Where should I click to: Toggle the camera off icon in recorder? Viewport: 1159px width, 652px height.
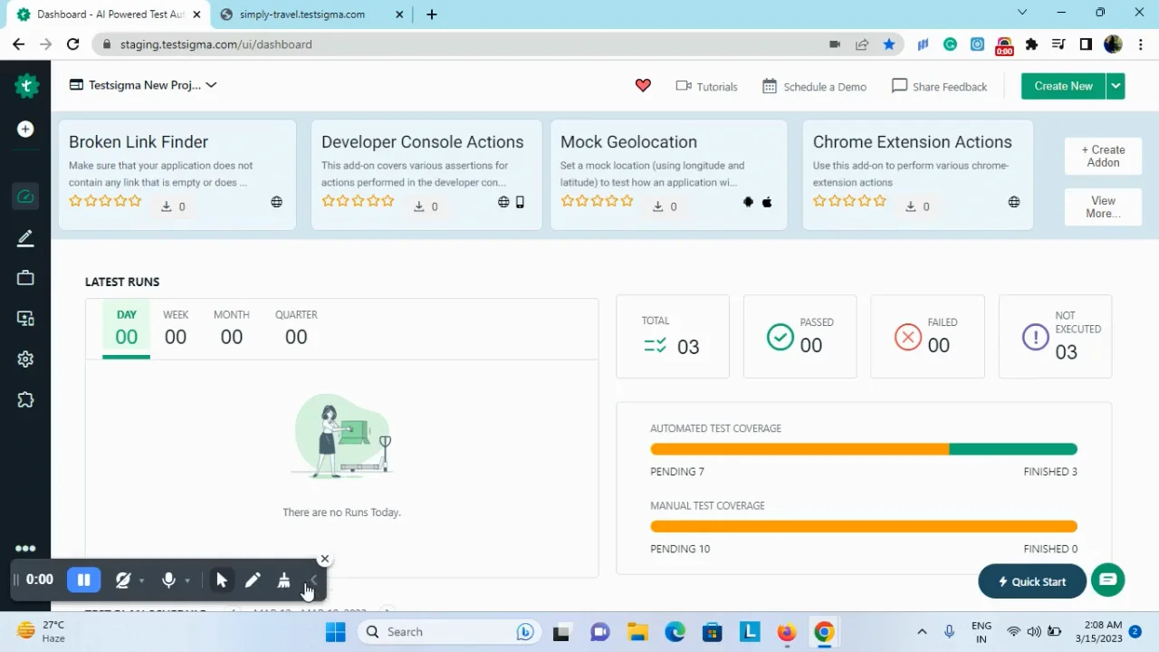click(x=123, y=580)
